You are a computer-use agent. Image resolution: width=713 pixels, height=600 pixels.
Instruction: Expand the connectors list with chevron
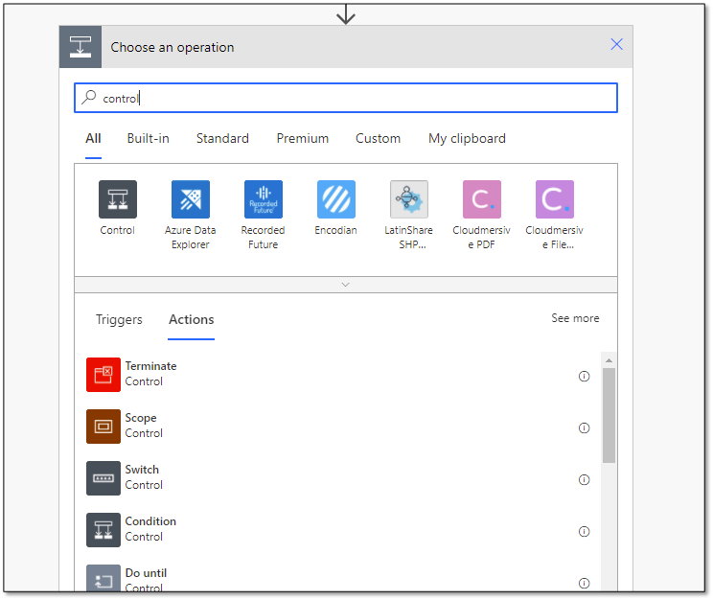pyautogui.click(x=346, y=285)
